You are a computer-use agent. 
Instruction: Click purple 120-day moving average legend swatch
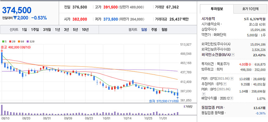(27, 41)
